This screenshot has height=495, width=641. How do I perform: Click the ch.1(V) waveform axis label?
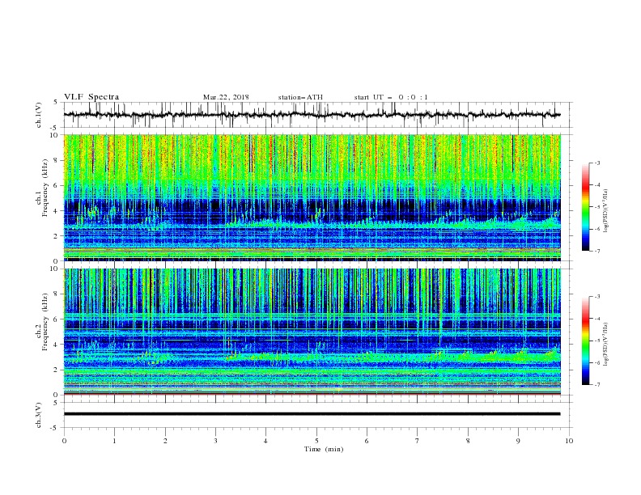tap(39, 115)
